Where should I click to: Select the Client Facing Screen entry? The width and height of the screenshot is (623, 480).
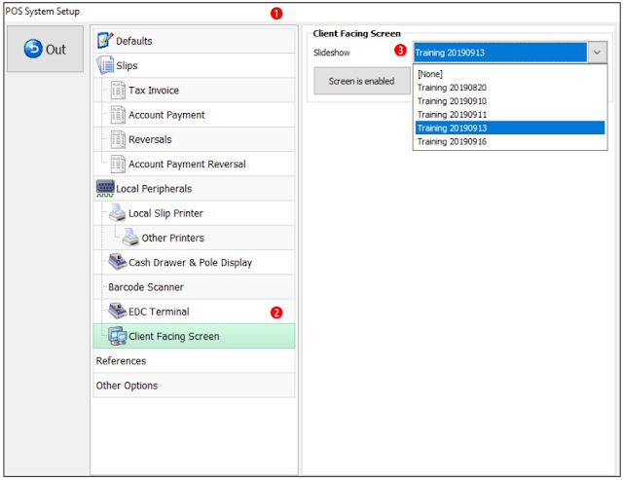tap(195, 336)
